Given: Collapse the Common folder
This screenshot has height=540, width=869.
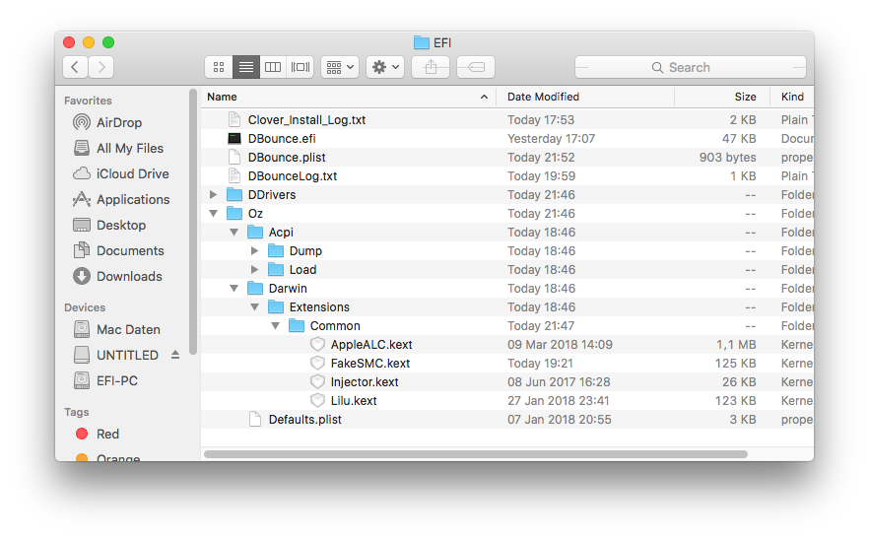Looking at the screenshot, I should coord(276,326).
